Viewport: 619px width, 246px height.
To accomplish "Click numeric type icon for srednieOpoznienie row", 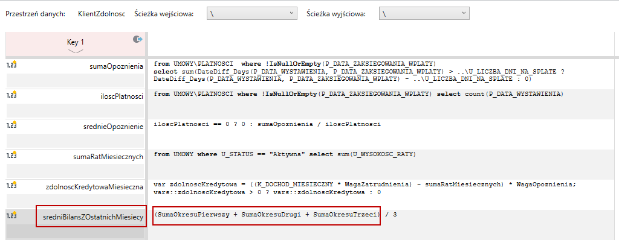I will coord(12,125).
